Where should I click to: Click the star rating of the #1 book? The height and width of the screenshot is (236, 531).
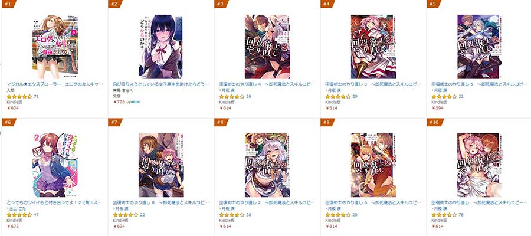19,97
